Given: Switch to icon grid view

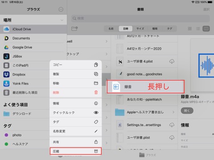Looking at the screenshot, I should point(190,28).
